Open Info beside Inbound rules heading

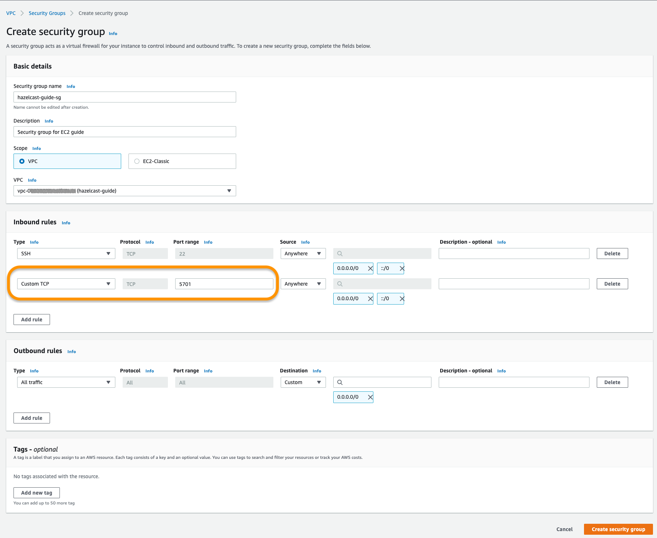point(66,223)
